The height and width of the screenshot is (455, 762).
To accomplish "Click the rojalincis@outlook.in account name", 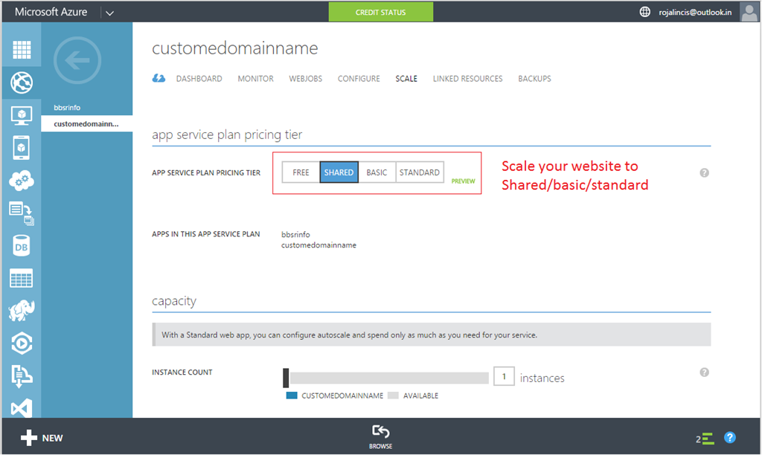I will point(695,12).
